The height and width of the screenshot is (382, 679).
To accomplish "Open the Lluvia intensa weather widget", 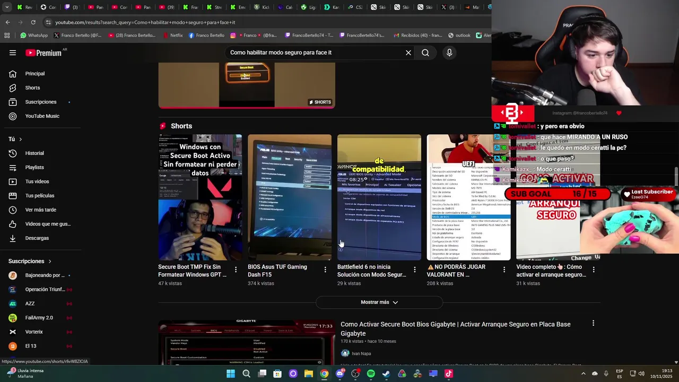I will 24,374.
